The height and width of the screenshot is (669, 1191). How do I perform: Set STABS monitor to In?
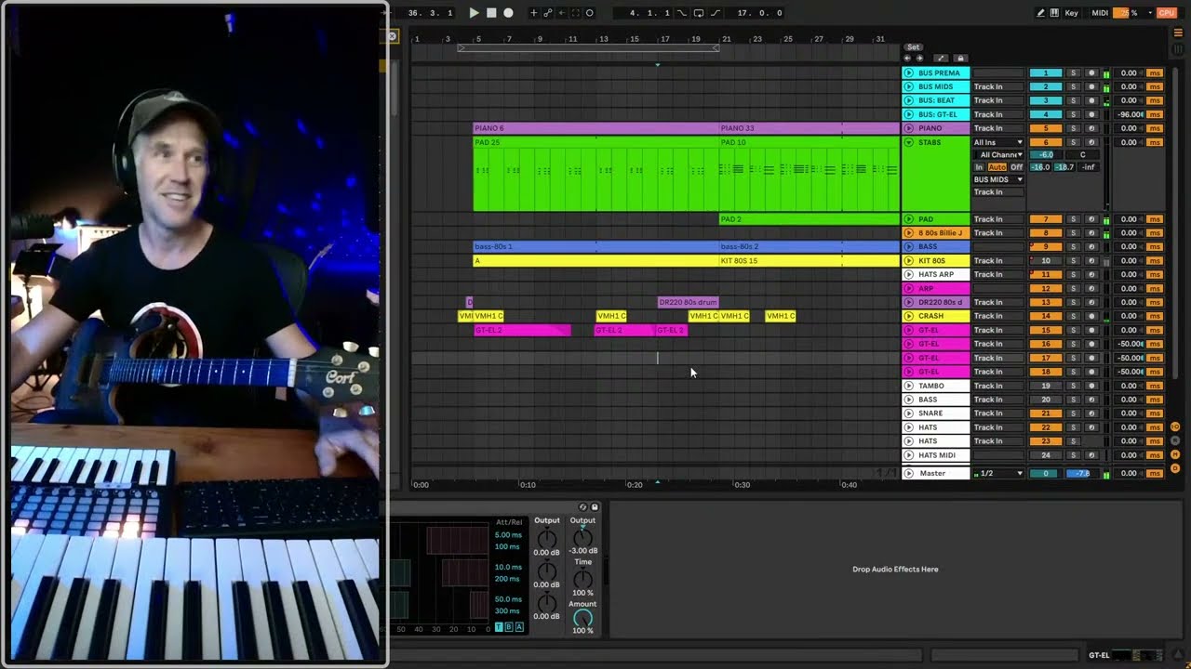click(979, 167)
